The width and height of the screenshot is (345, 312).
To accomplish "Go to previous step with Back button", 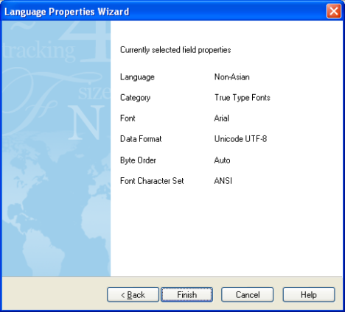I will [133, 294].
